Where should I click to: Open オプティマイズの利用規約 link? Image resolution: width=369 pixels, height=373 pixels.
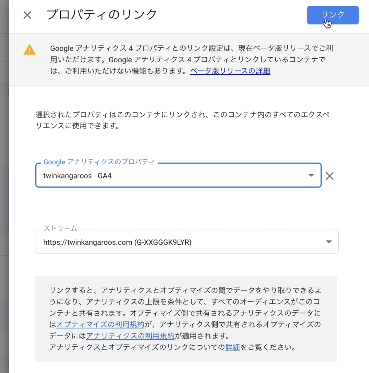point(101,324)
